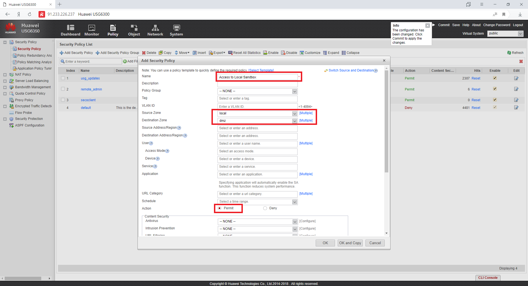Select the Deny action radio button
Screen dimensions: 528x286
point(265,208)
